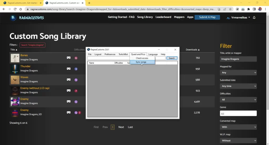Viewport: 269px width, 145px height.
Task: Expand the W.I.P. map dropdown
Action: click(238, 140)
